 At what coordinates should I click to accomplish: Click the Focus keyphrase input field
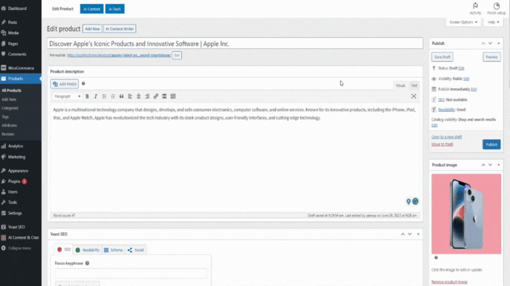(x=131, y=273)
